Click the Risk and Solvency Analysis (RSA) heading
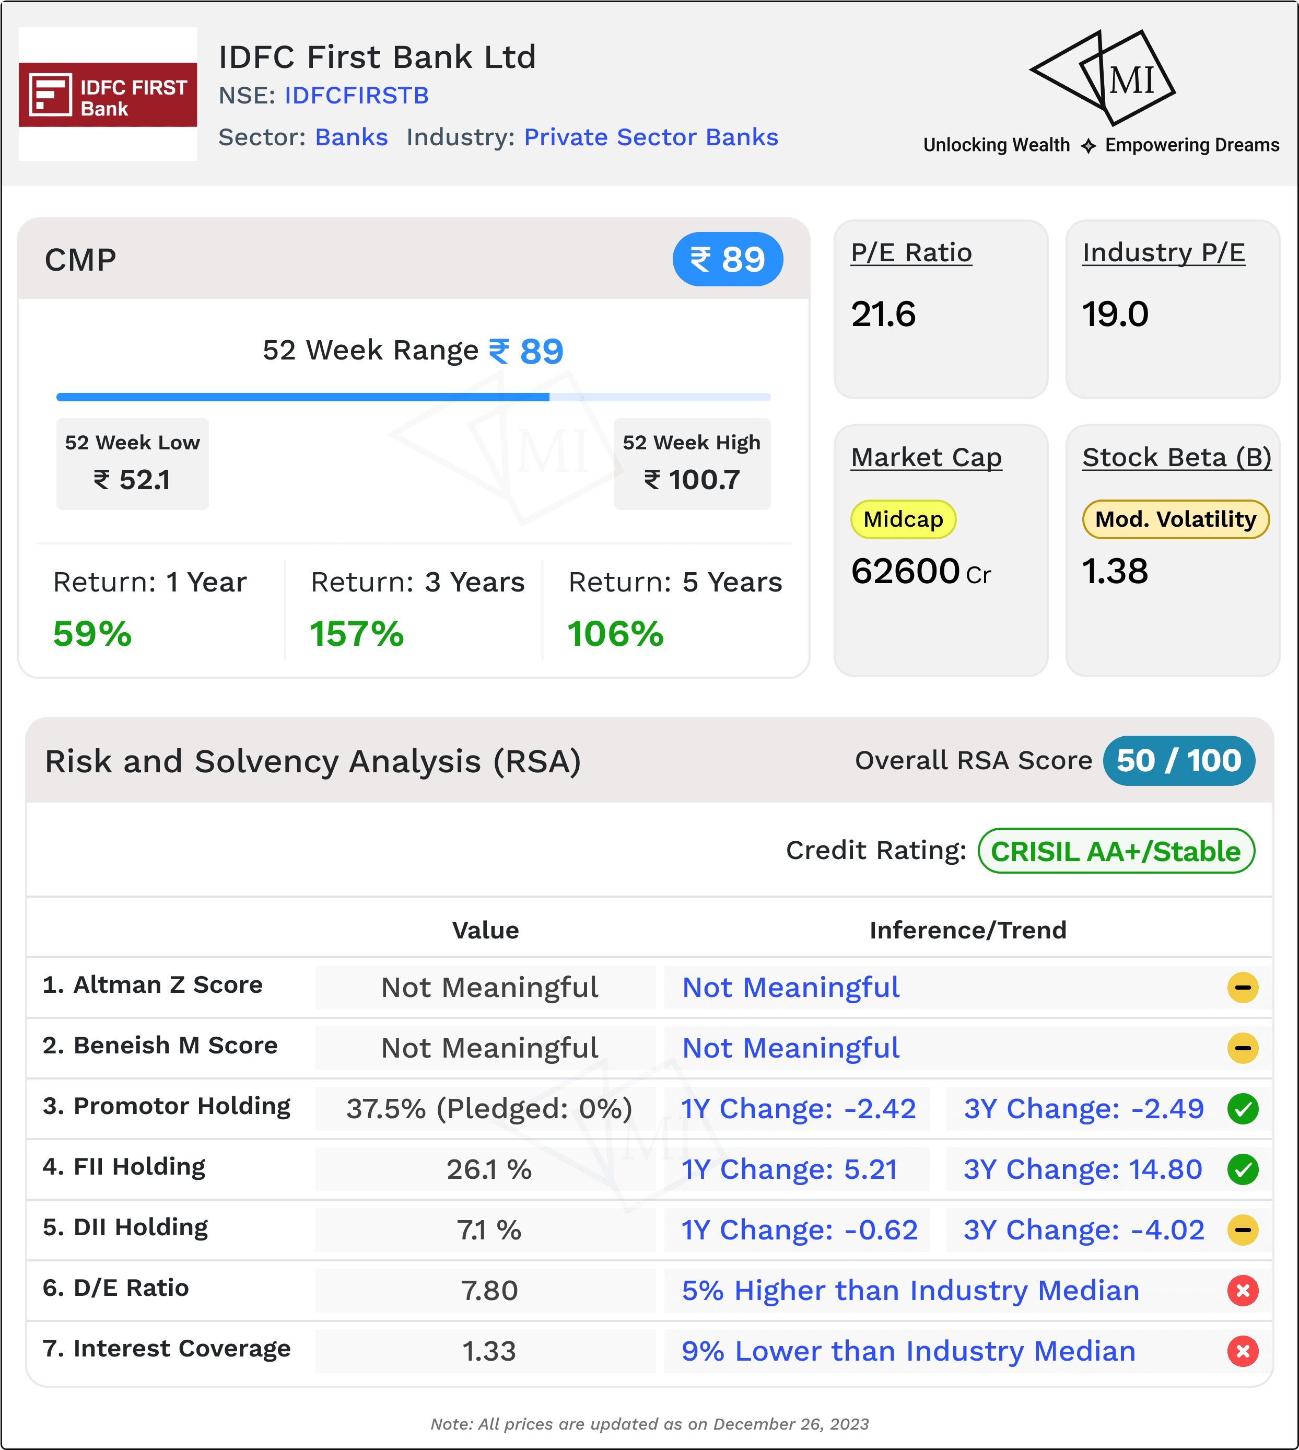This screenshot has height=1450, width=1299. tap(313, 761)
